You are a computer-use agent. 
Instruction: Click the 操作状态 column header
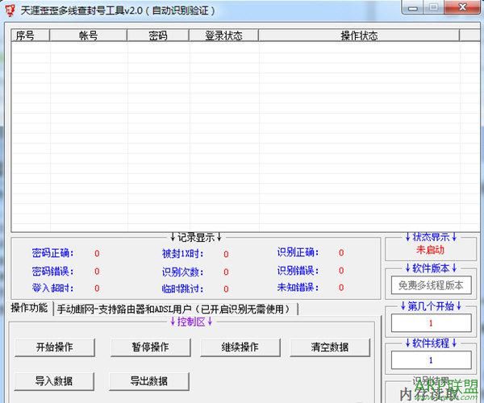tap(359, 35)
